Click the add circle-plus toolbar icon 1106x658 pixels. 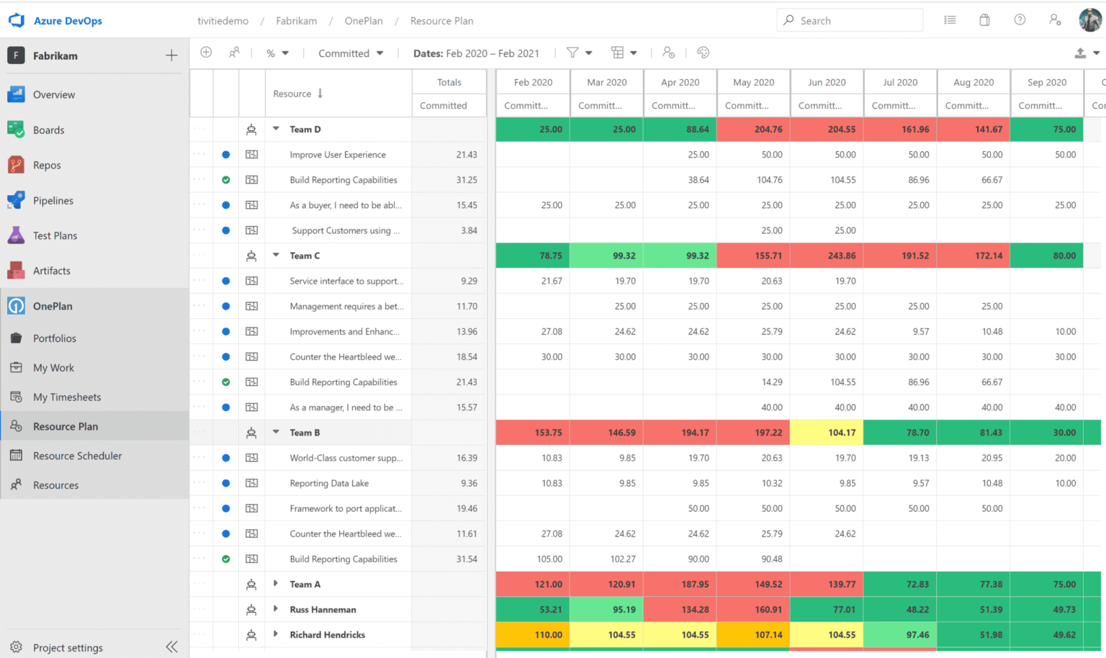[x=206, y=53]
